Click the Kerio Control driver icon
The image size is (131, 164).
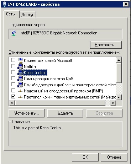pyautogui.click(x=20, y=72)
